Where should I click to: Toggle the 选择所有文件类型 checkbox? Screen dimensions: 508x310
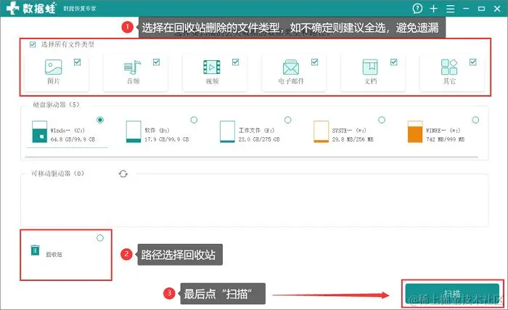click(x=33, y=44)
